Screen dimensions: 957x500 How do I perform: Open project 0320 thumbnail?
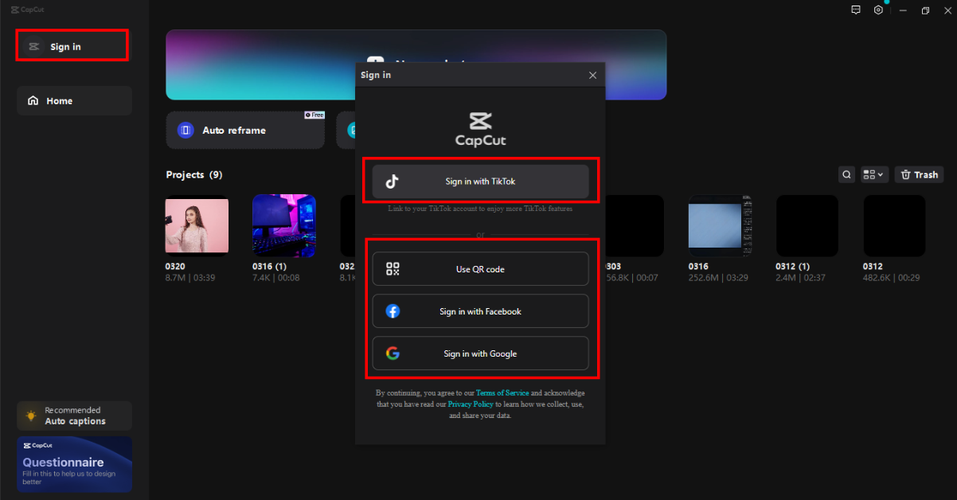[197, 226]
